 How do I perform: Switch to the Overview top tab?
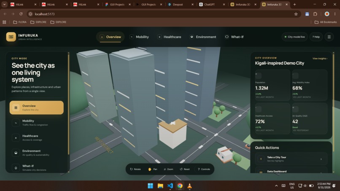coord(111,37)
